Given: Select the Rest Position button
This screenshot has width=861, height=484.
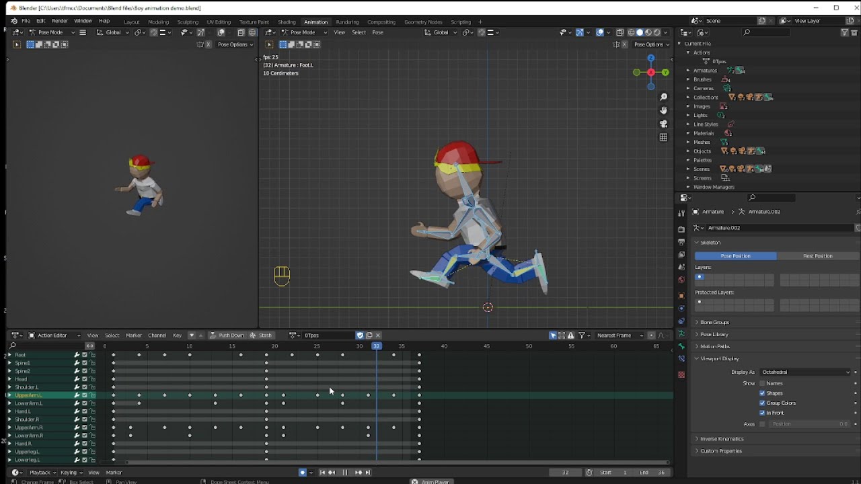Looking at the screenshot, I should click(x=818, y=256).
